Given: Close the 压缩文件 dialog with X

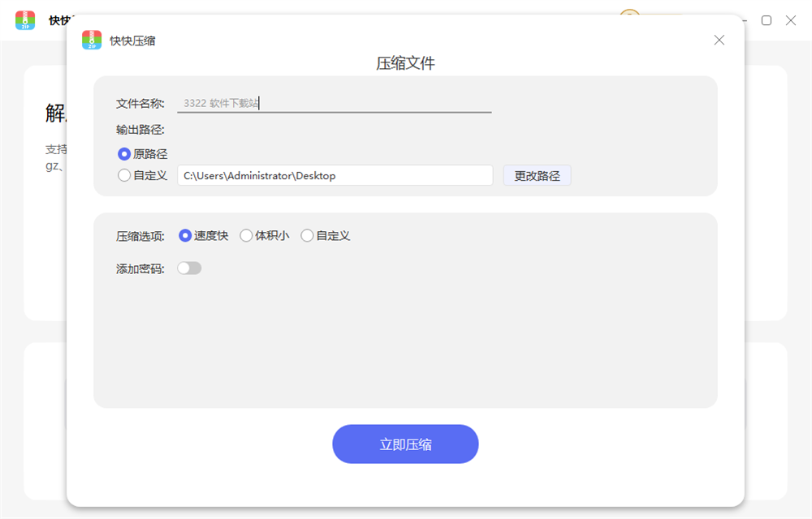Looking at the screenshot, I should (719, 40).
